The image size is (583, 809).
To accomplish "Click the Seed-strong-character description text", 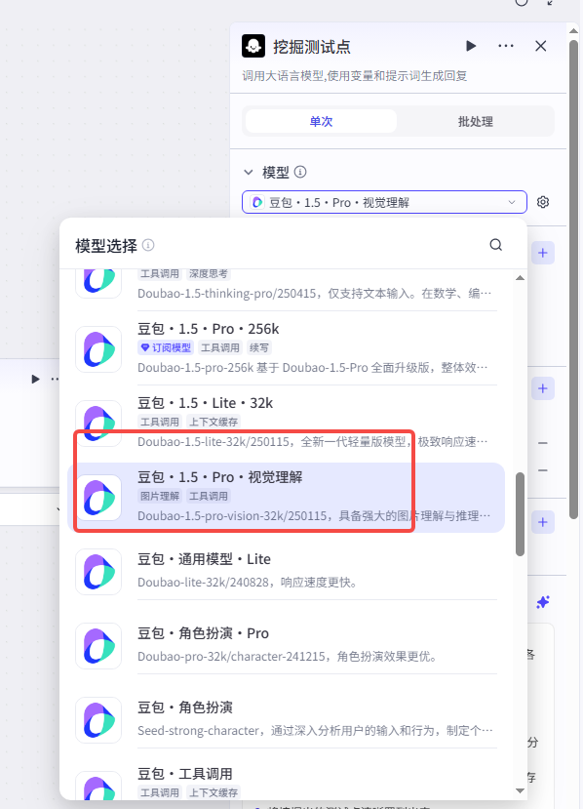I will pyautogui.click(x=315, y=731).
